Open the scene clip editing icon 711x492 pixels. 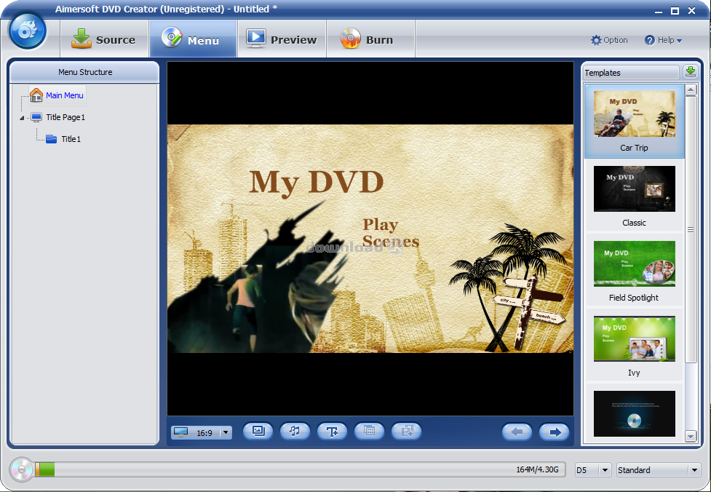click(406, 431)
